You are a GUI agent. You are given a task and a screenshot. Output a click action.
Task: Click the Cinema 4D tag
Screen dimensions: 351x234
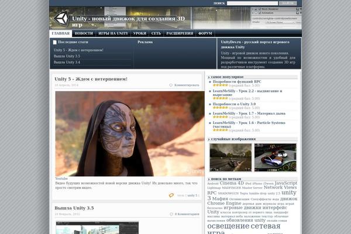tap(232, 183)
